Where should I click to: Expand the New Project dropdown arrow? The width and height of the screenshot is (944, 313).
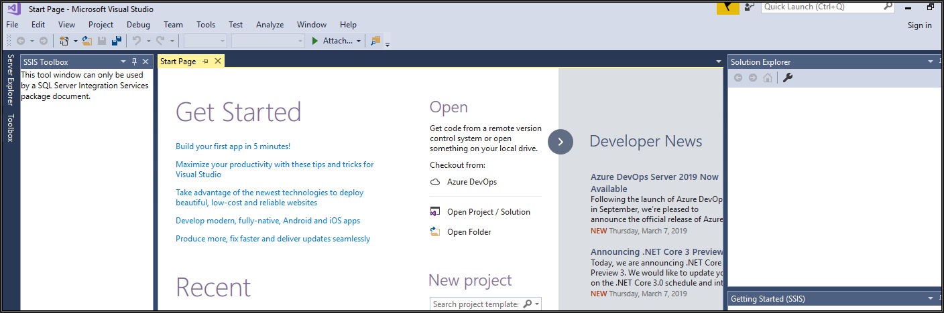tap(75, 41)
